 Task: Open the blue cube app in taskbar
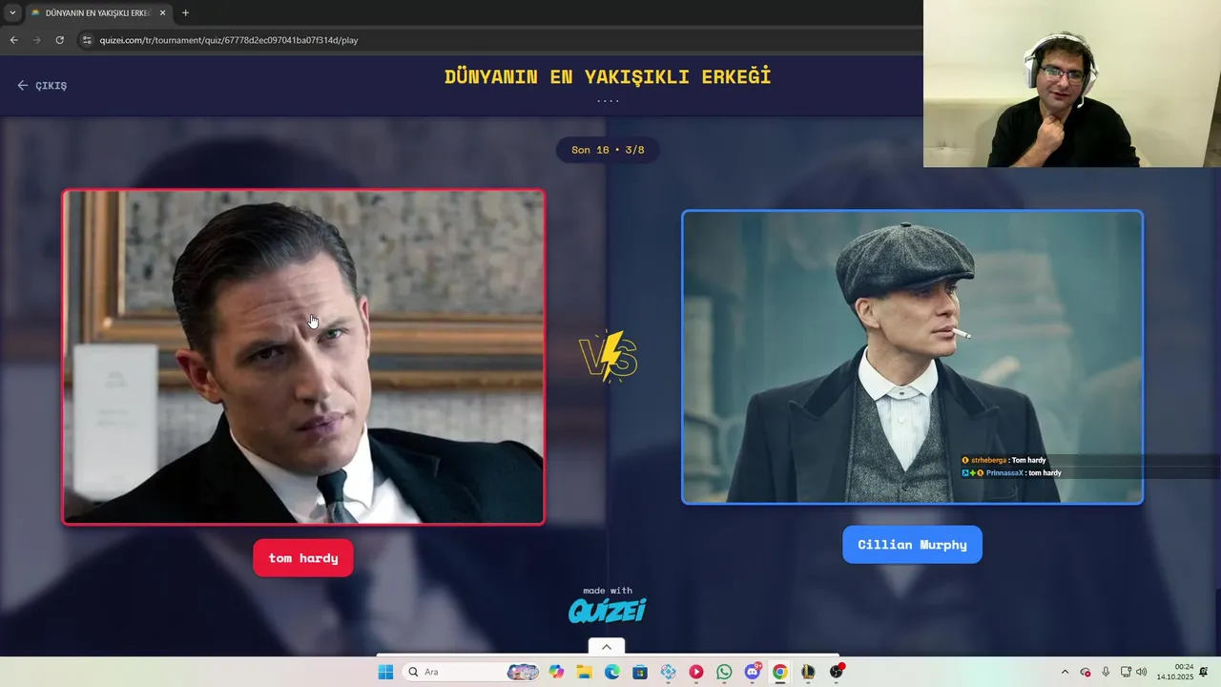668,672
